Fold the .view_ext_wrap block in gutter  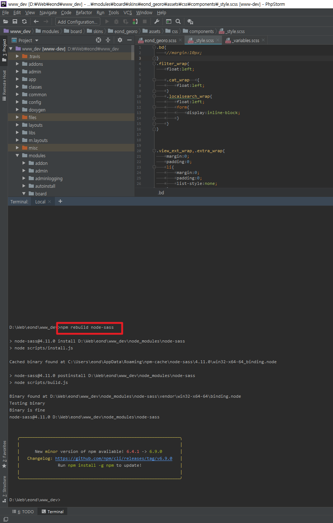point(154,151)
